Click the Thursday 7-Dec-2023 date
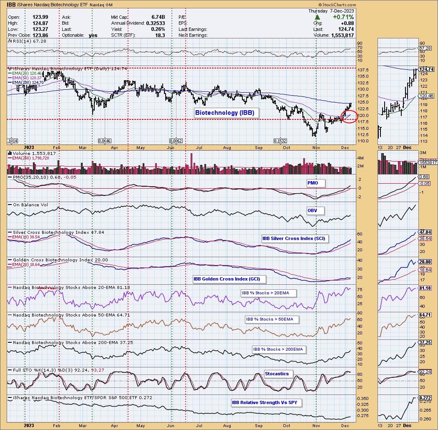Screen dimensions: 438x430 331,11
